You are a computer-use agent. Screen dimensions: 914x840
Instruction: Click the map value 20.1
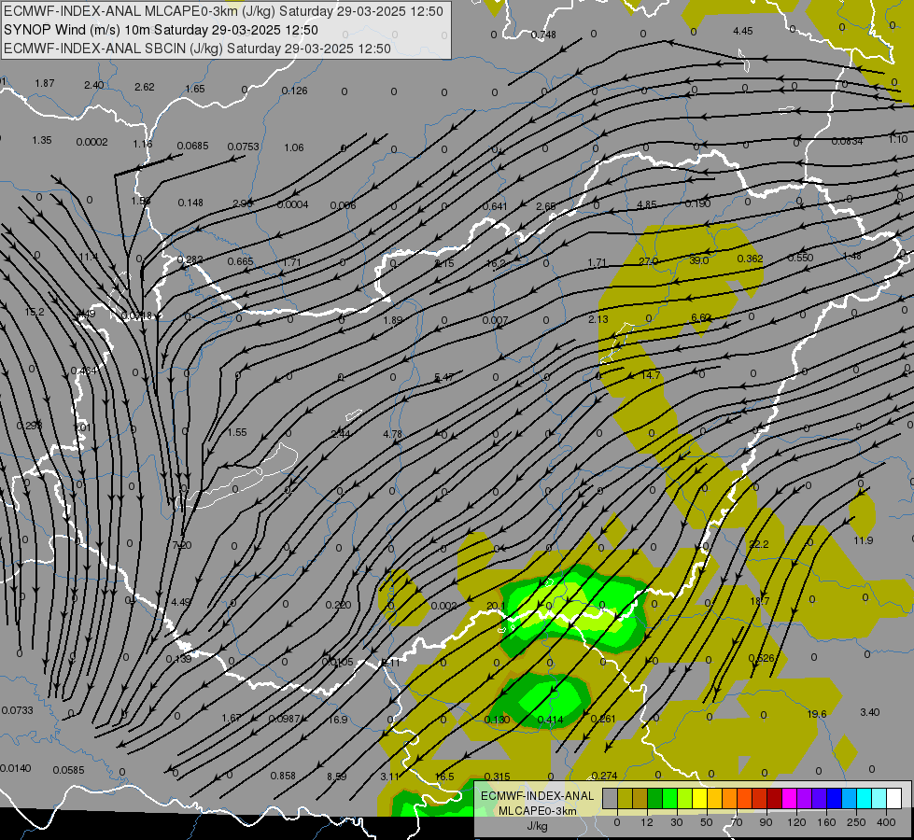coord(496,607)
